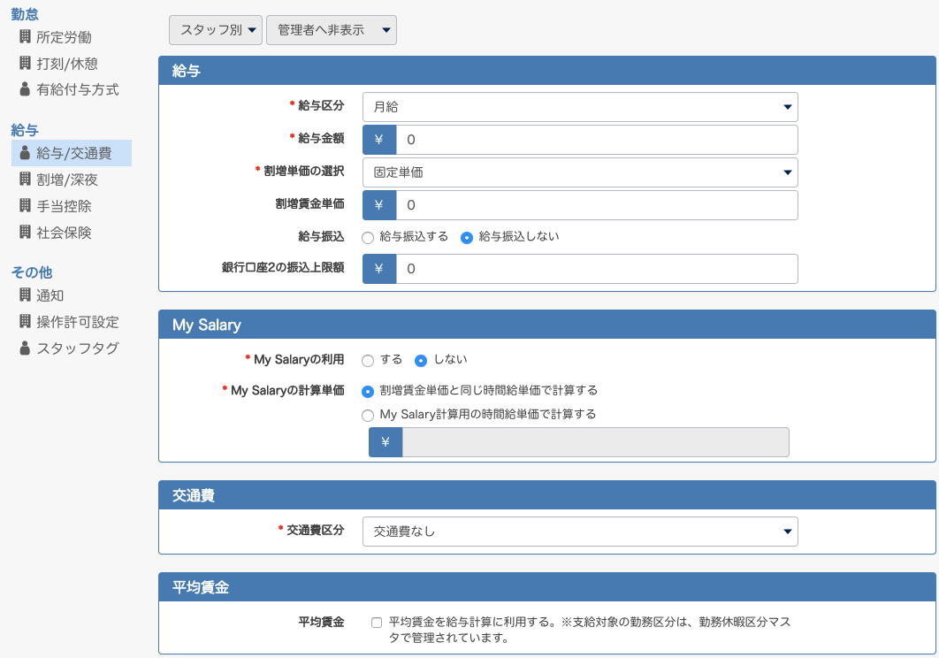Go to 打刻/休憩 settings
This screenshot has height=658, width=939.
click(x=67, y=64)
